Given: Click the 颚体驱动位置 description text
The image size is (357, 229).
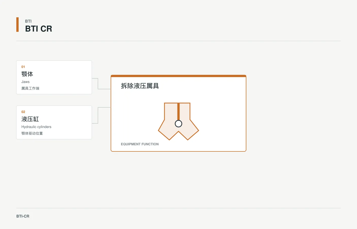Looking at the screenshot, I should (32, 133).
